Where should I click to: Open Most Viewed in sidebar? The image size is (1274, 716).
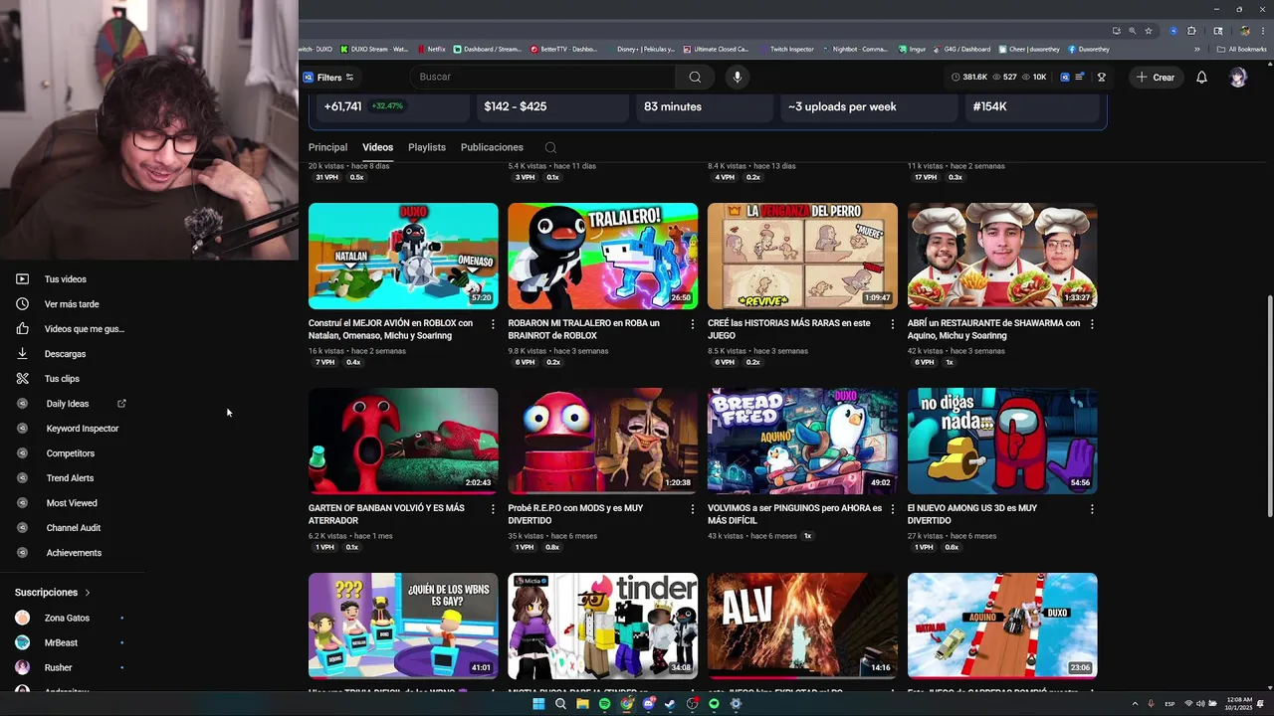pyautogui.click(x=72, y=503)
